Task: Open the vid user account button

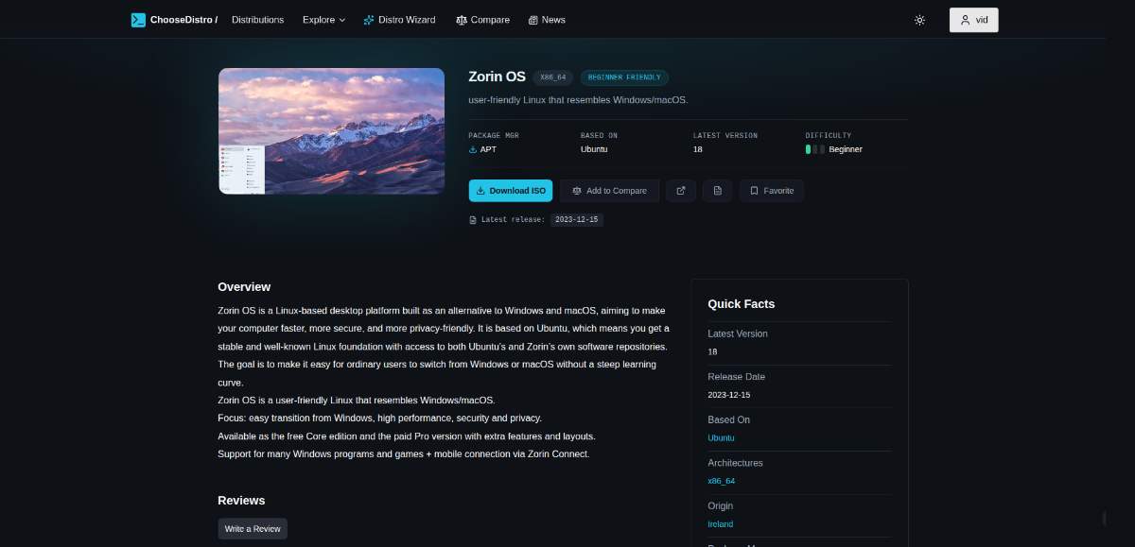Action: (974, 20)
